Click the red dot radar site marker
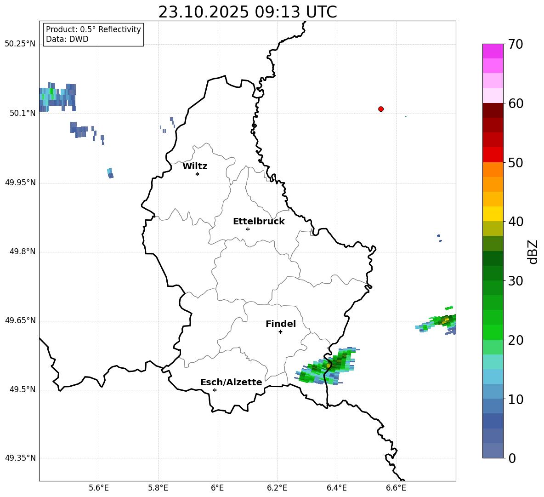 tap(381, 109)
